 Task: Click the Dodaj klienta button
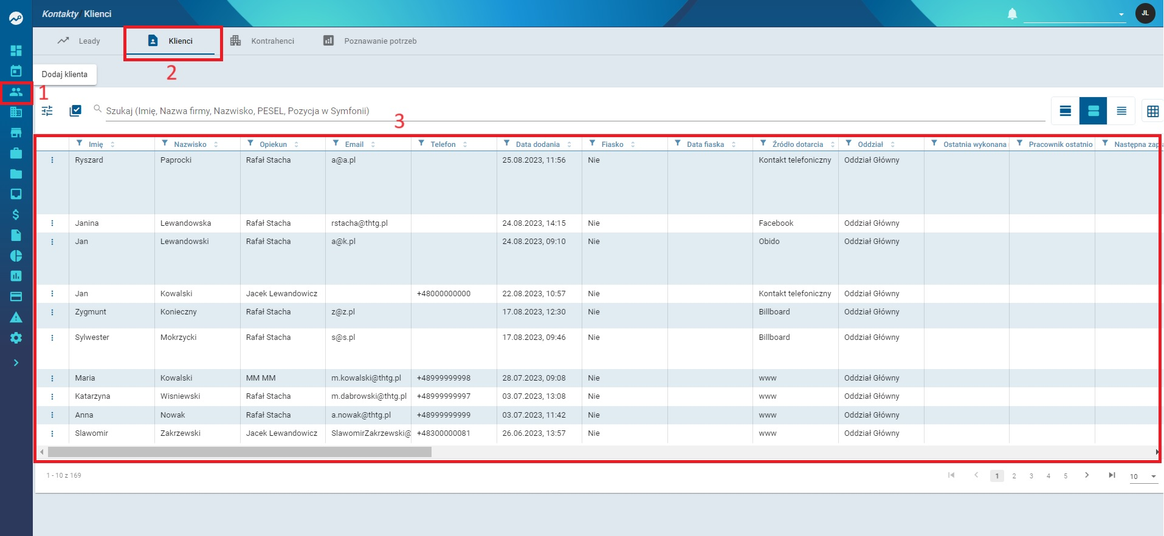pyautogui.click(x=64, y=75)
